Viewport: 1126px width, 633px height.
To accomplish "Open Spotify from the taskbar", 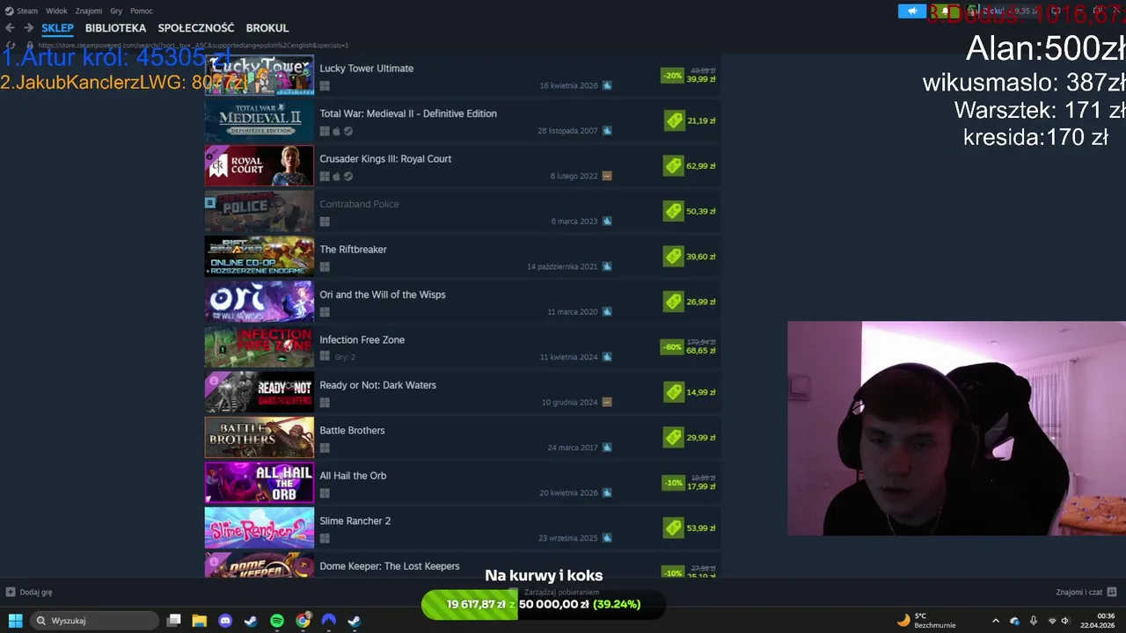I will tap(277, 621).
